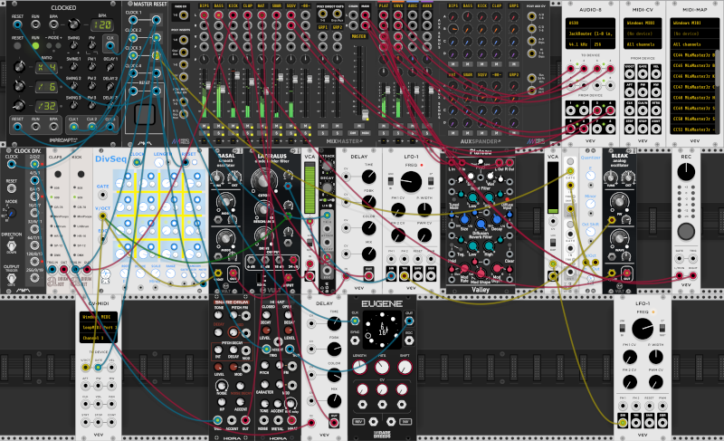The height and width of the screenshot is (441, 724).
Task: Click the large reset pad on Master Reset
Action: pyautogui.click(x=145, y=114)
